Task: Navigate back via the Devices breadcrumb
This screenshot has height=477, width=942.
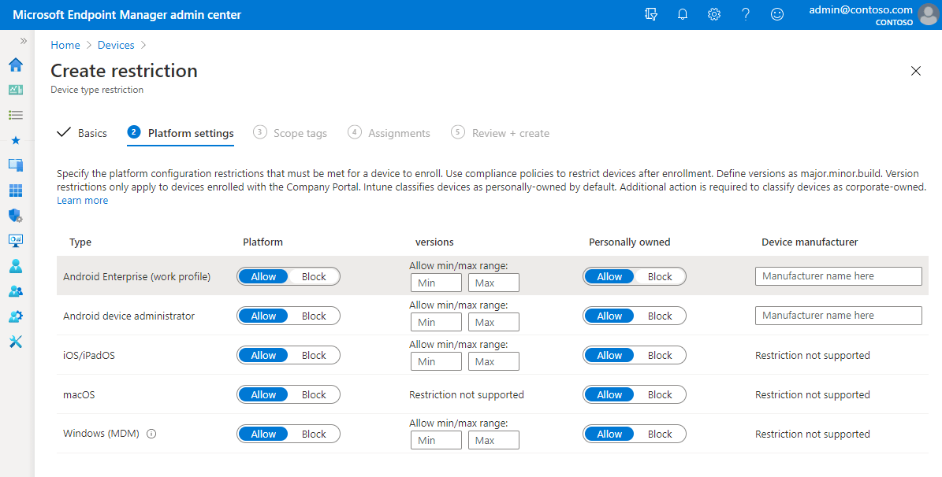Action: [116, 45]
